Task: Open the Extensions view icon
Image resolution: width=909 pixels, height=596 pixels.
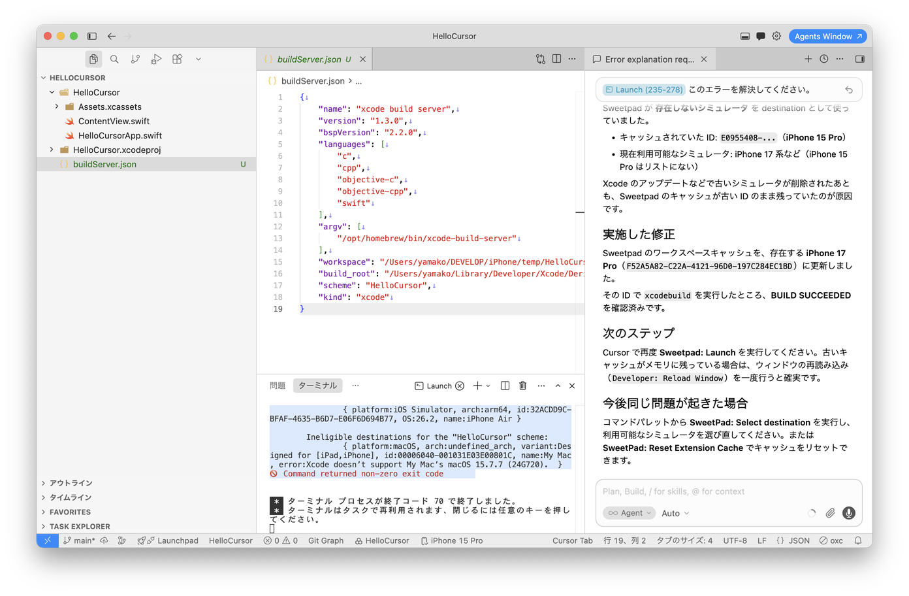Action: [x=177, y=59]
